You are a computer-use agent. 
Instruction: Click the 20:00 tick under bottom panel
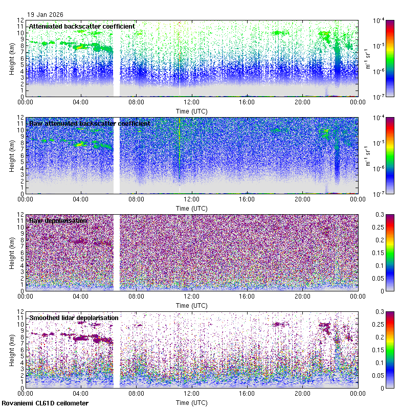tap(302, 393)
